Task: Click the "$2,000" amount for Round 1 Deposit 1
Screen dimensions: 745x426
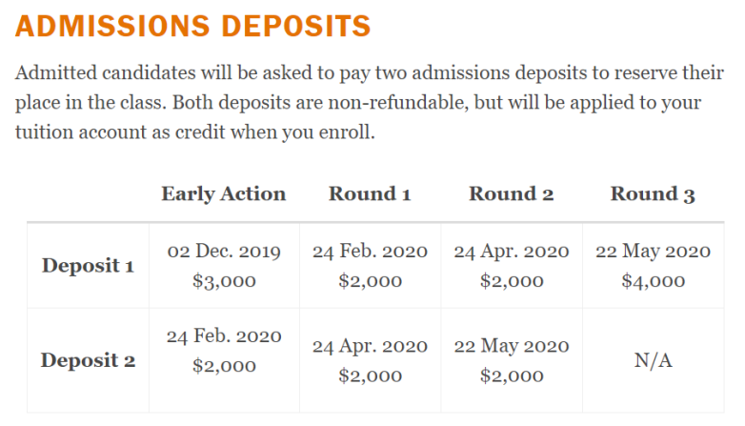Action: tap(370, 281)
